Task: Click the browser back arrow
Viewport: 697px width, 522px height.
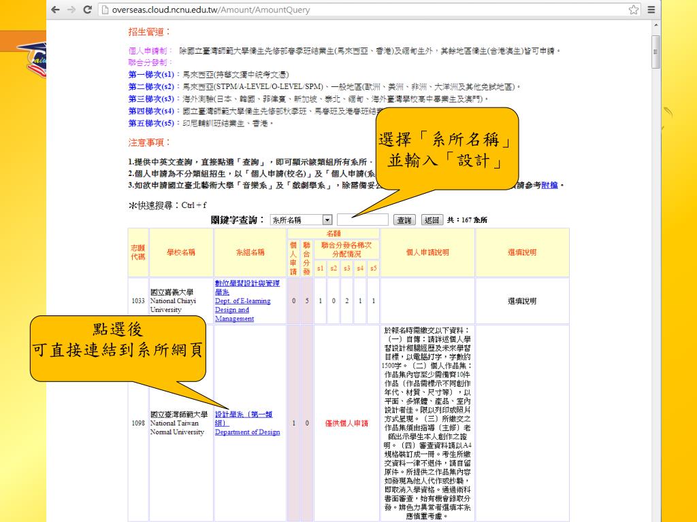Action: click(55, 10)
